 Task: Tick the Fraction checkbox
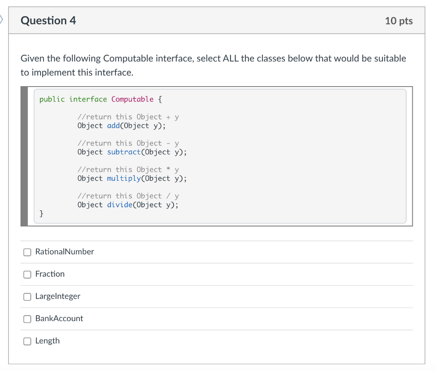pos(27,274)
